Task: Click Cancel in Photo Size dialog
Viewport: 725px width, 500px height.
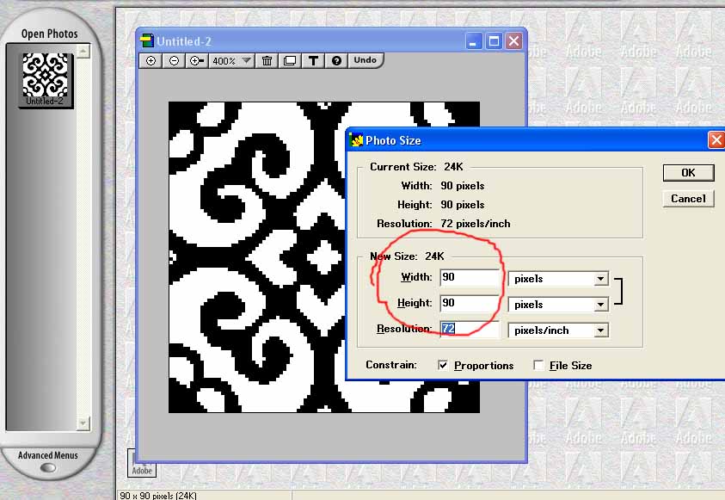Action: tap(688, 199)
